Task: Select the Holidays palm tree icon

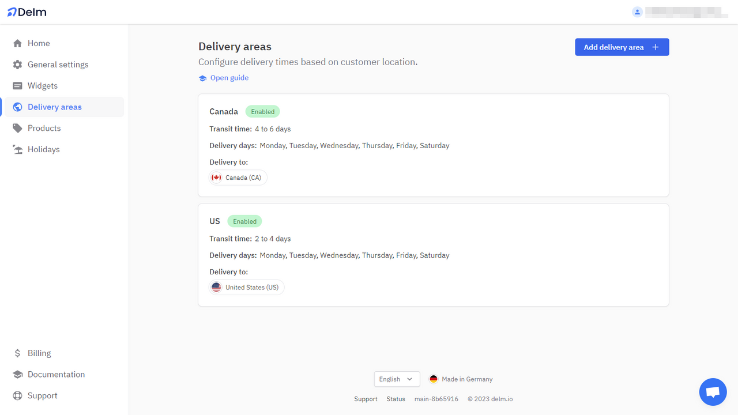Action: [18, 149]
